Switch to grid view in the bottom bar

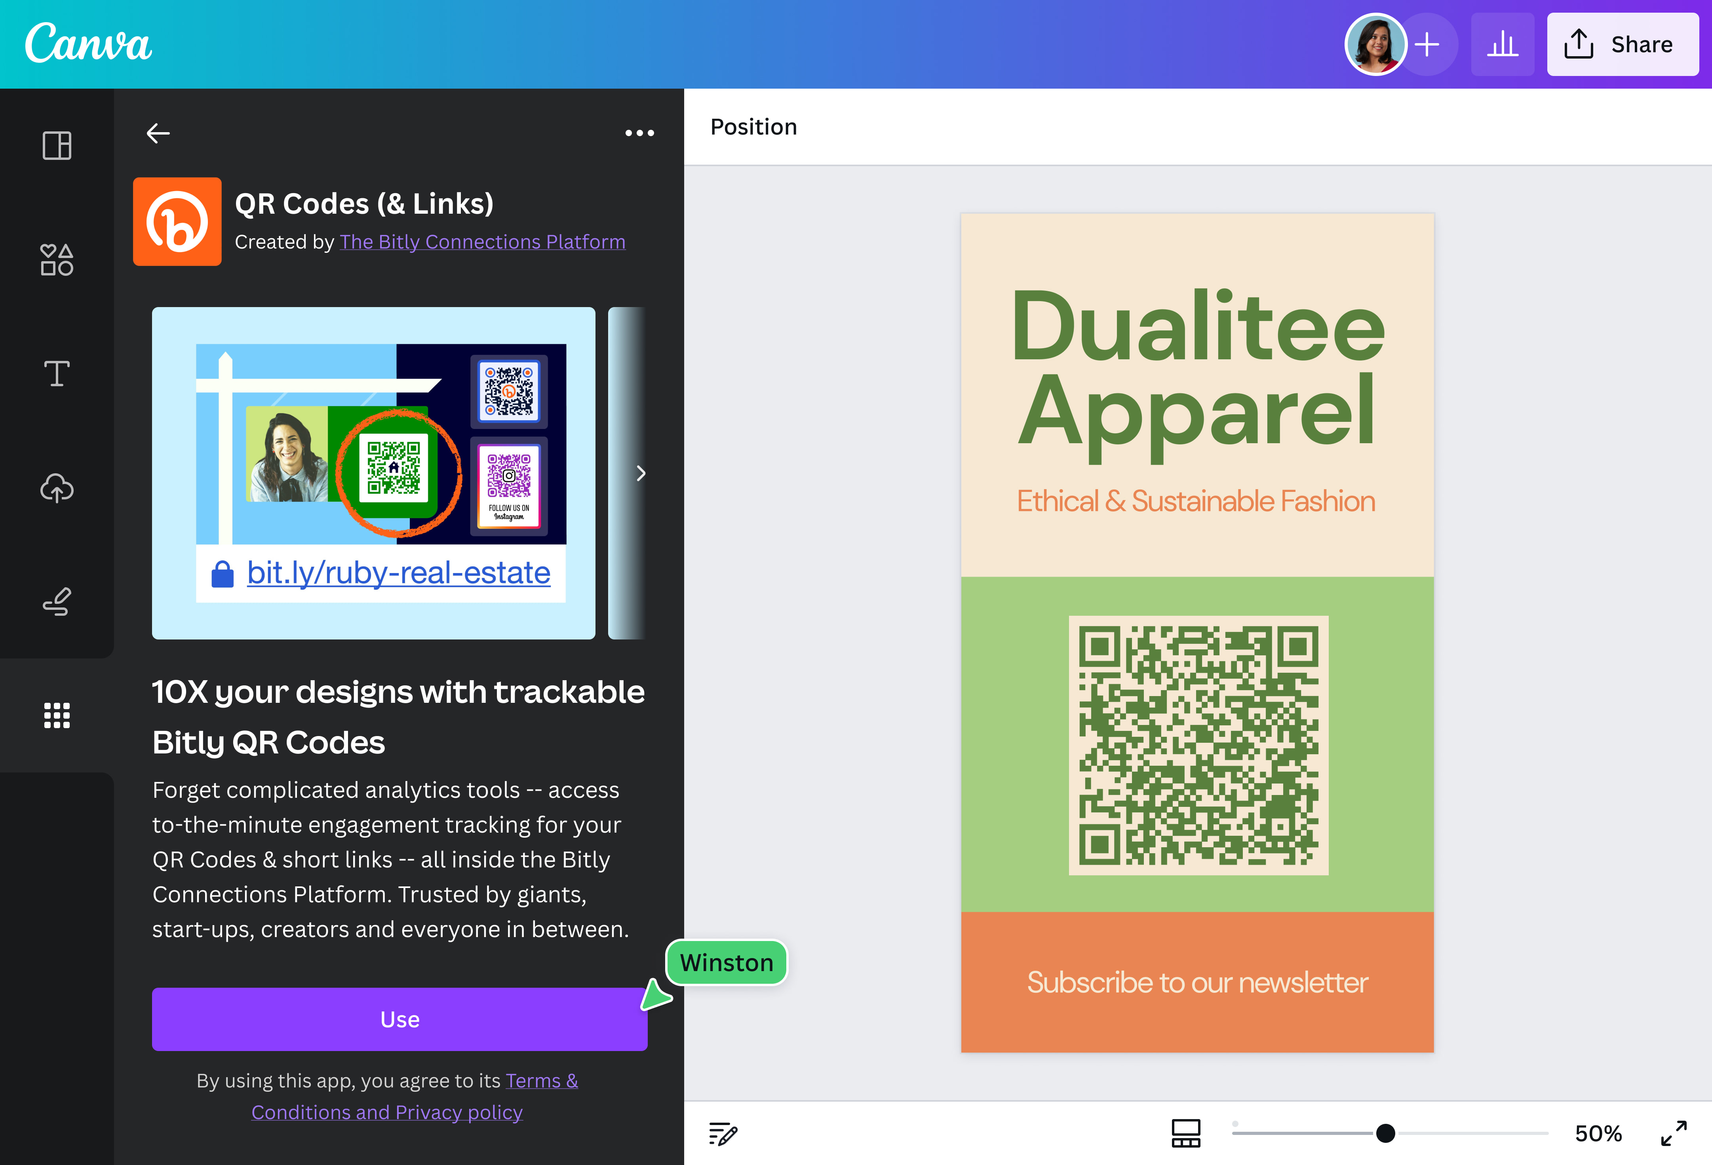[x=1186, y=1133]
